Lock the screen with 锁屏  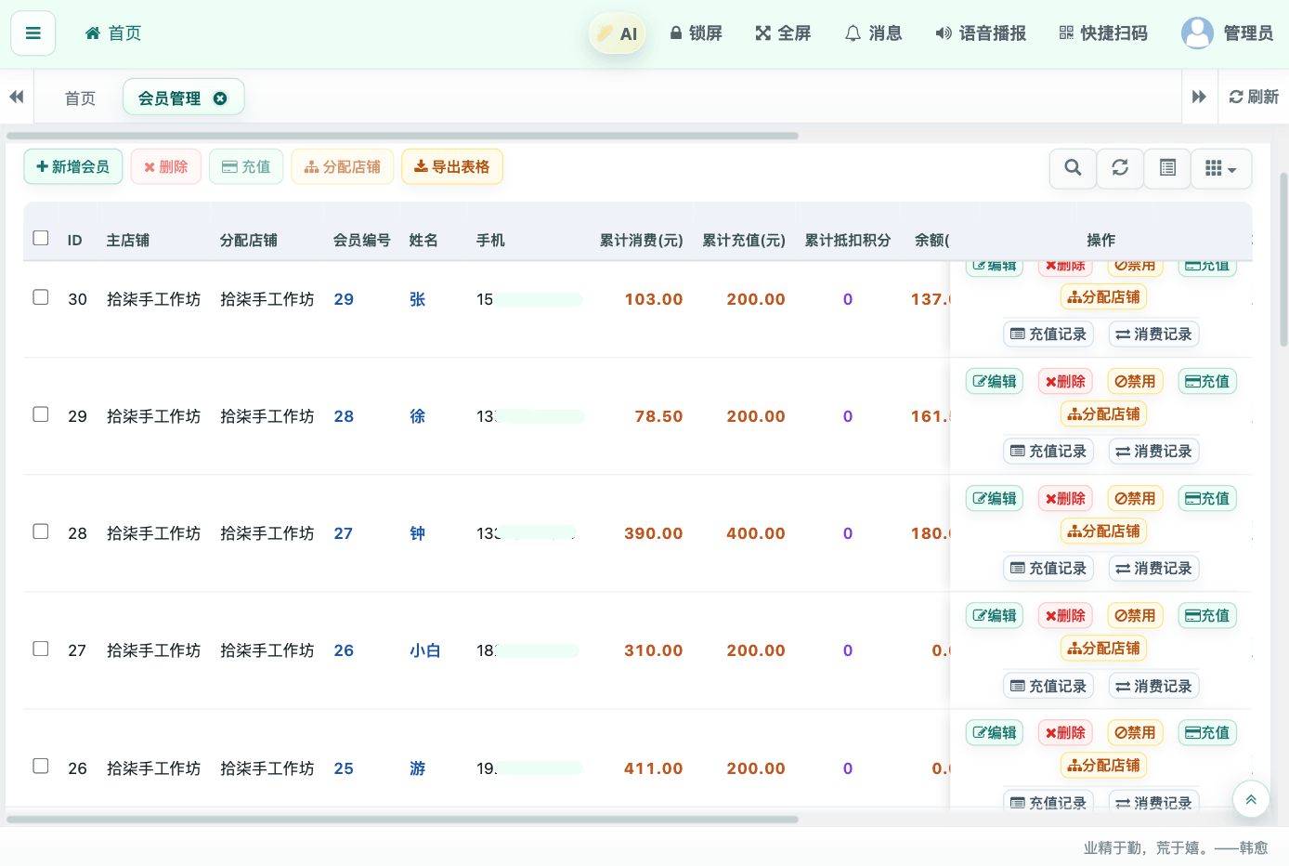(696, 33)
